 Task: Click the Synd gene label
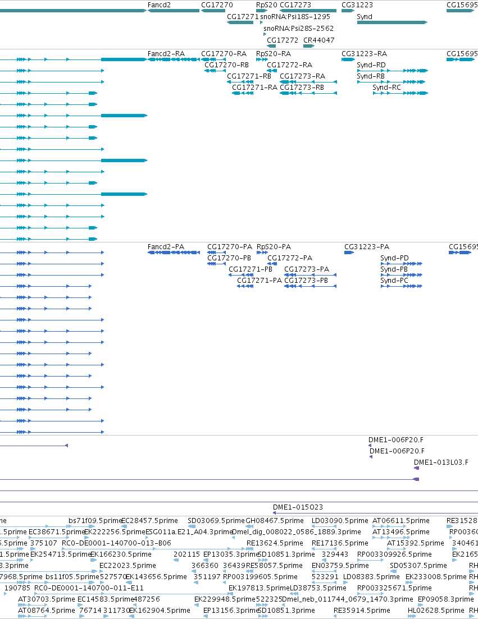click(364, 17)
